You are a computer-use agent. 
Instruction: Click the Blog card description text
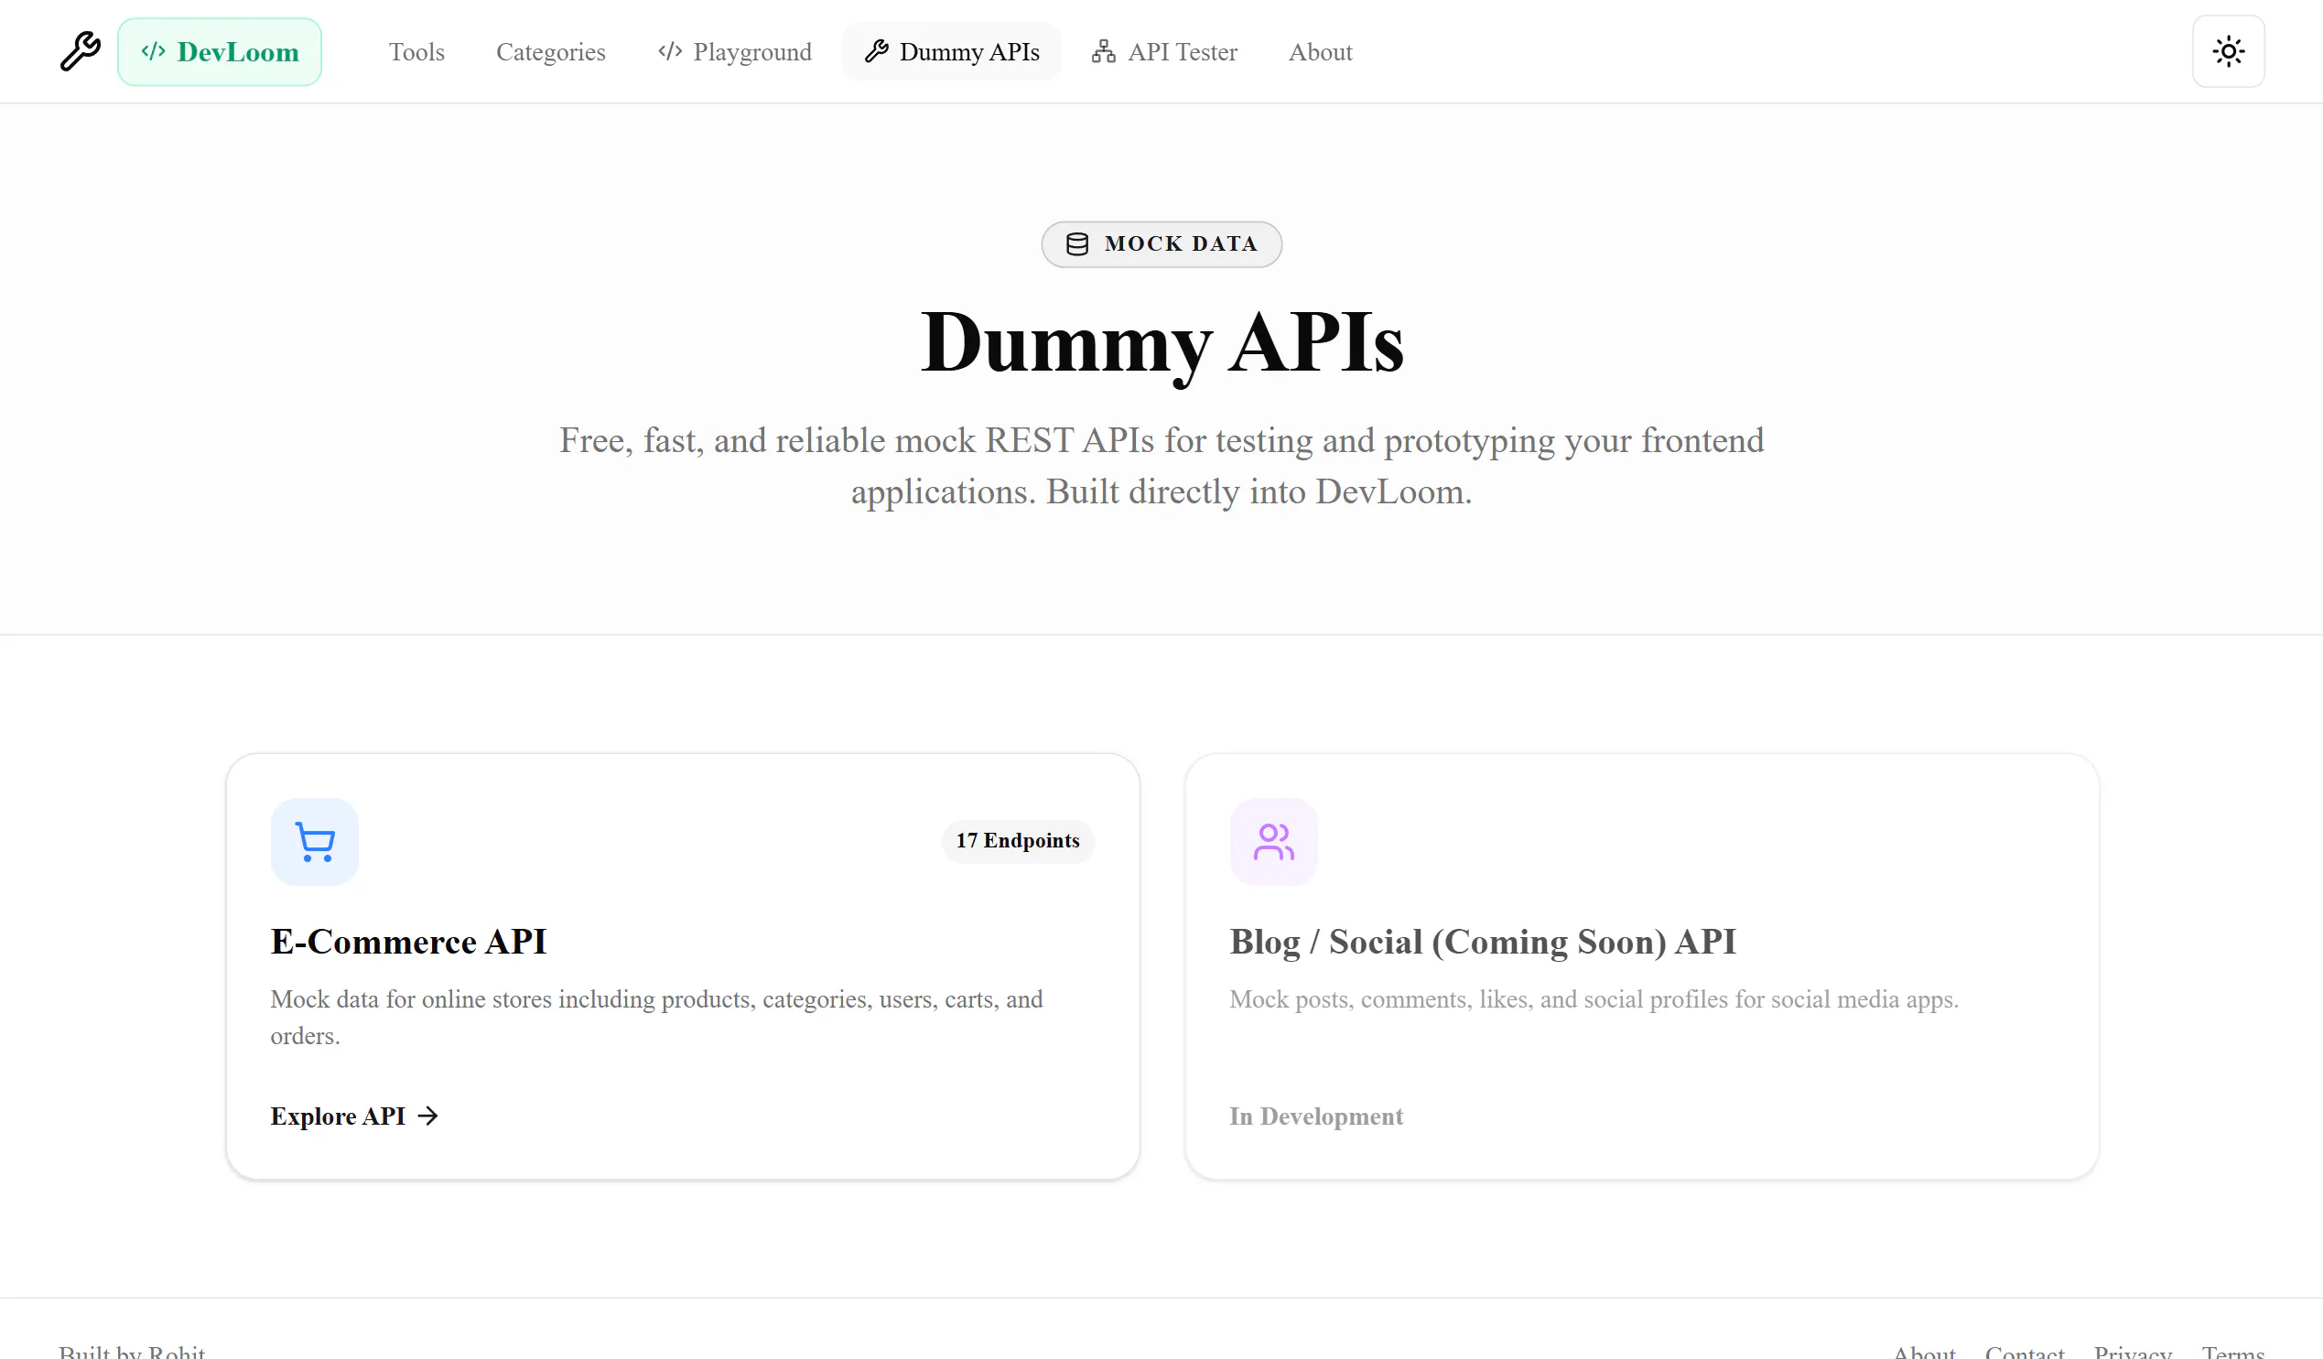coord(1594,999)
